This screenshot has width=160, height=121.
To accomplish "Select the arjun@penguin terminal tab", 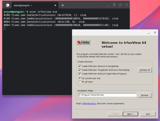I will pyautogui.click(x=35, y=5).
